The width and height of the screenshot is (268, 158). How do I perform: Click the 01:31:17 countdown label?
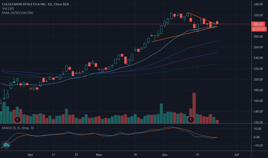point(259,29)
